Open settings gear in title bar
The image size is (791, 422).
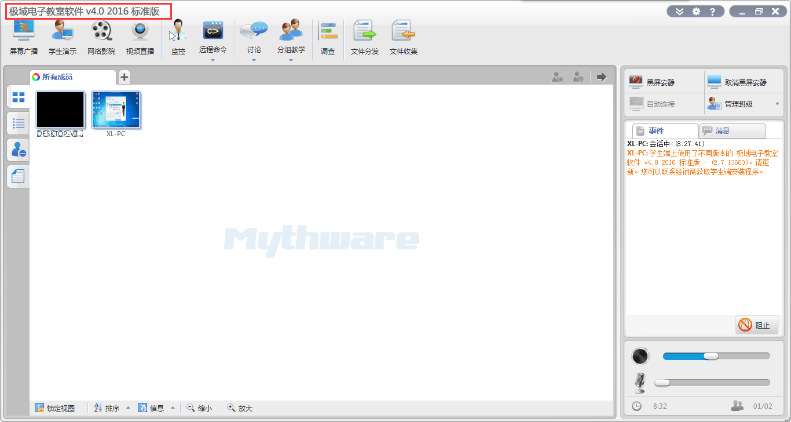pyautogui.click(x=696, y=11)
